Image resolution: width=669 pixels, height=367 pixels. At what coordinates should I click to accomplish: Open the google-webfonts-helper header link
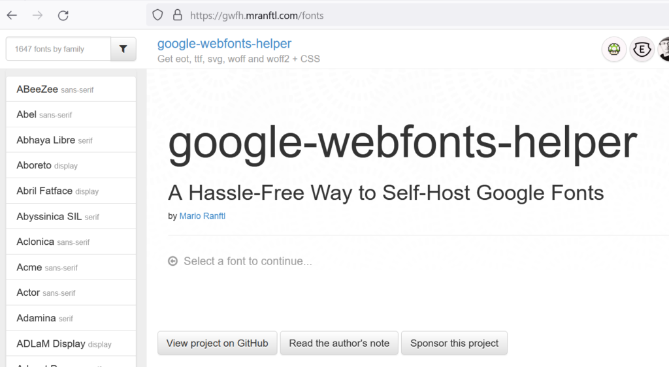(x=224, y=44)
